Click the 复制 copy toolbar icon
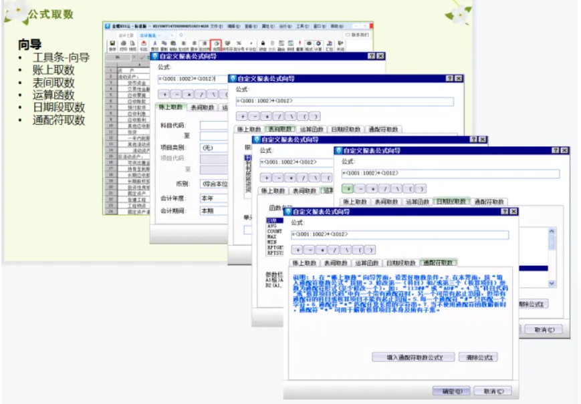Image resolution: width=581 pixels, height=404 pixels. [164, 46]
